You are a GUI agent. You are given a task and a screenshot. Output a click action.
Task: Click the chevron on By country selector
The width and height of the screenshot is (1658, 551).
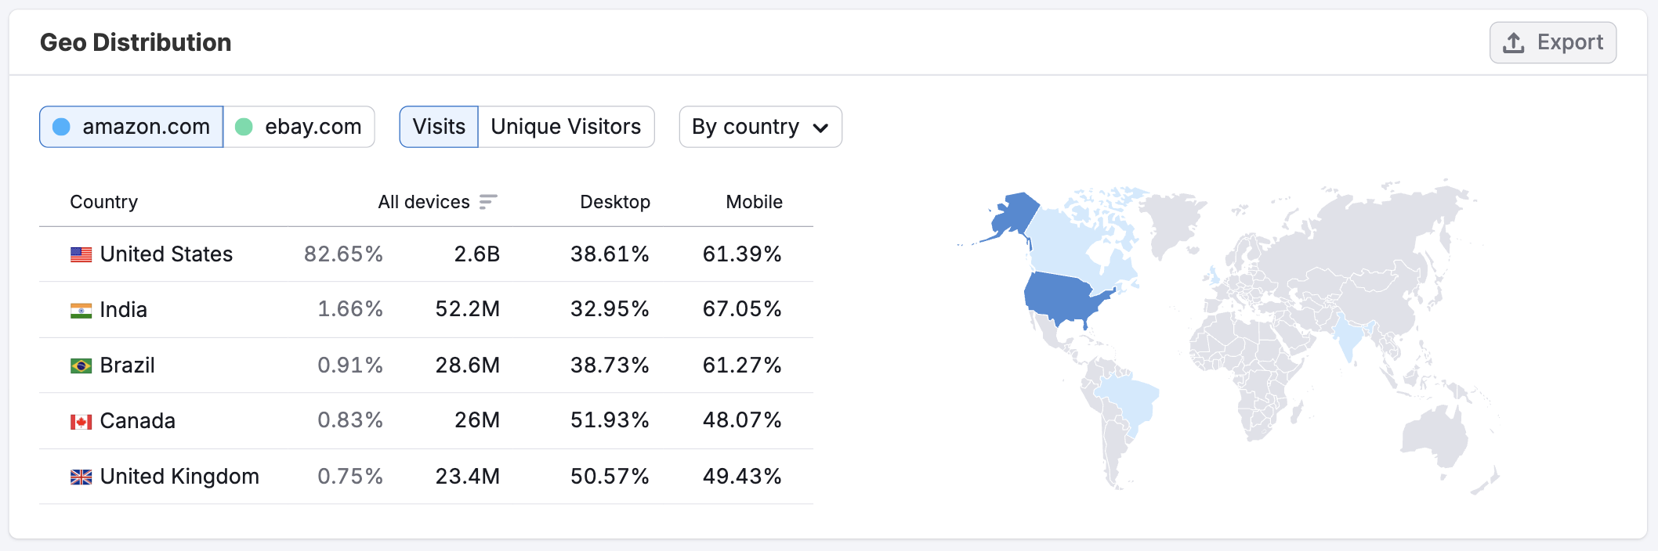click(820, 127)
